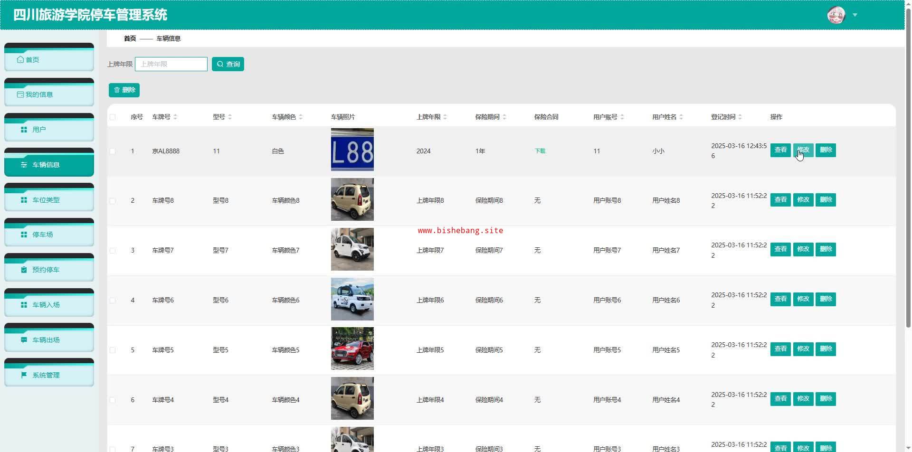912x452 pixels.
Task: Click the chat icon beside 车辆出场
Action: [24, 340]
